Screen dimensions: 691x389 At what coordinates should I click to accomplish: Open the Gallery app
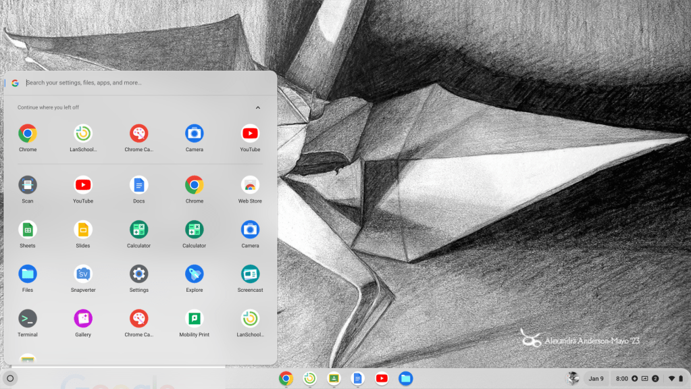point(83,319)
